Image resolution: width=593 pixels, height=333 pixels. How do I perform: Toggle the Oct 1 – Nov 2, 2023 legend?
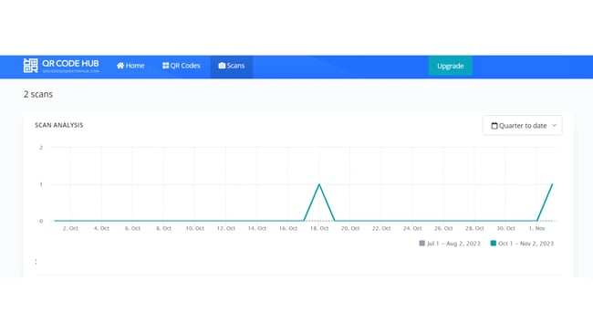click(522, 244)
